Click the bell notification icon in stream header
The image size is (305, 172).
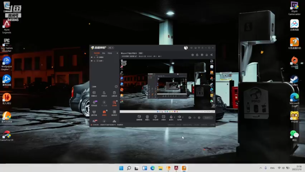(207, 55)
